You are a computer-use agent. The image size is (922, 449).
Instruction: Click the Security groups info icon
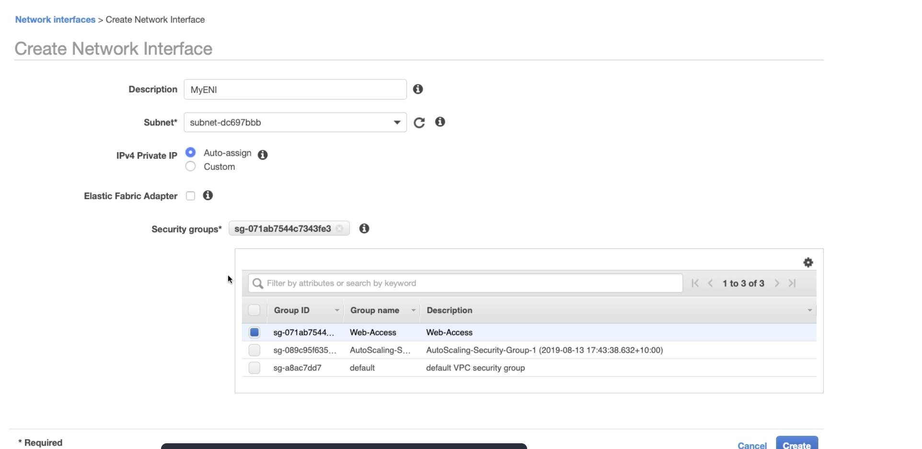point(364,229)
